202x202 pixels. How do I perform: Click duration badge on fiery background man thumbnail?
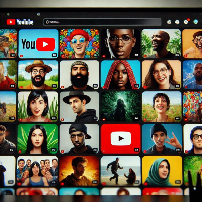pos(95,182)
